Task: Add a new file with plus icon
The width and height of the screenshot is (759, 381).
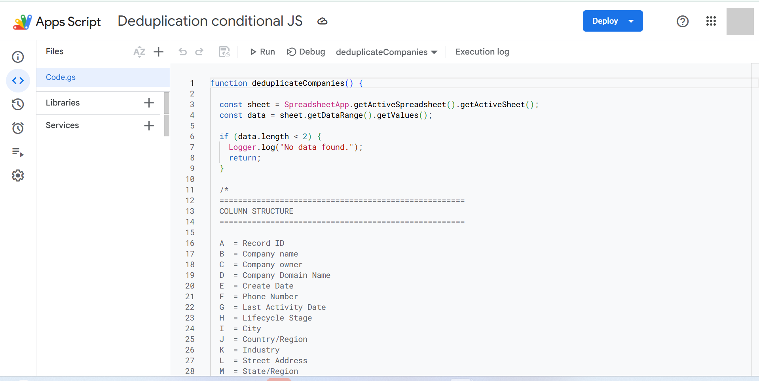Action: 158,52
